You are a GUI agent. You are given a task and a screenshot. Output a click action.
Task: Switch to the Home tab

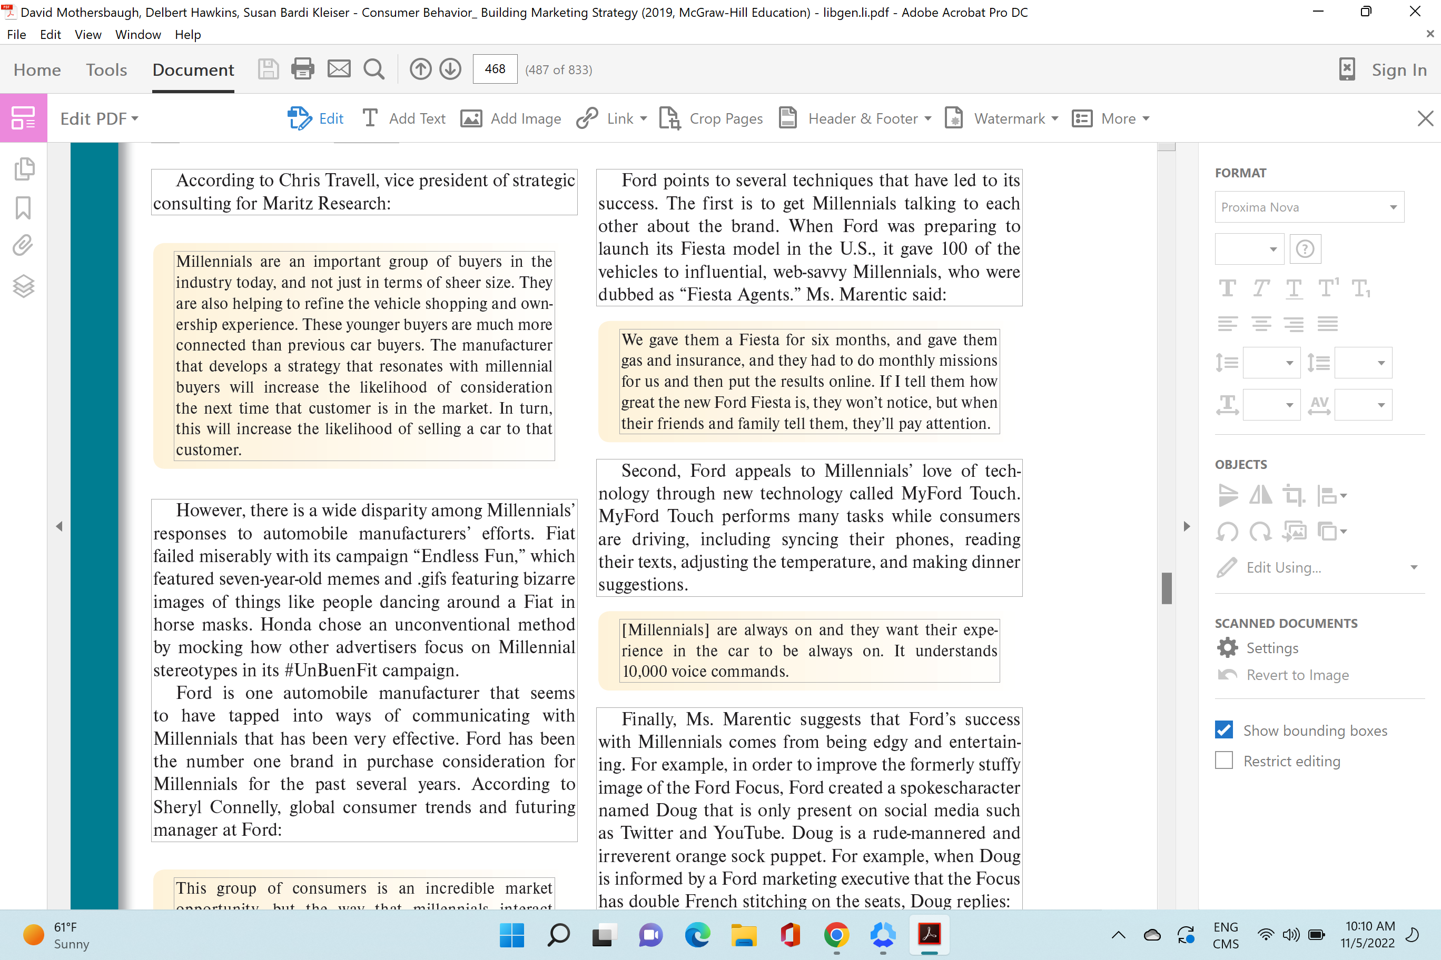[x=37, y=70]
